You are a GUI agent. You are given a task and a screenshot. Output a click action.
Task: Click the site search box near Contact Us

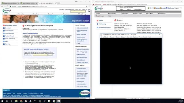coord(78,11)
